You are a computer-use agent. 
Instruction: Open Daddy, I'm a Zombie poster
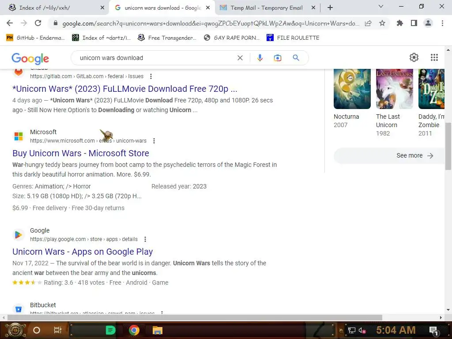click(432, 89)
